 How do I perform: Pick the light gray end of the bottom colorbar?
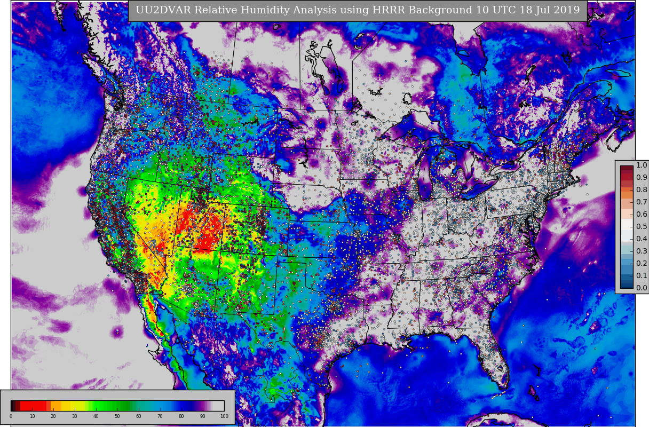(x=218, y=406)
